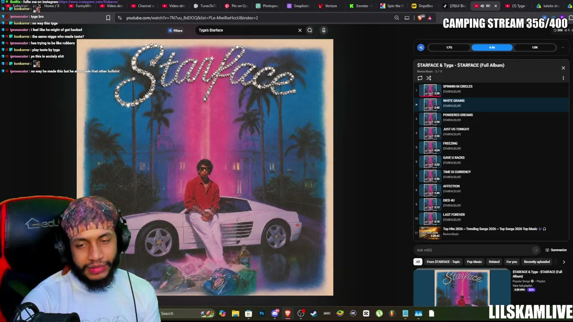
Task: Select the LAST FOREVER track title
Action: 454,215
